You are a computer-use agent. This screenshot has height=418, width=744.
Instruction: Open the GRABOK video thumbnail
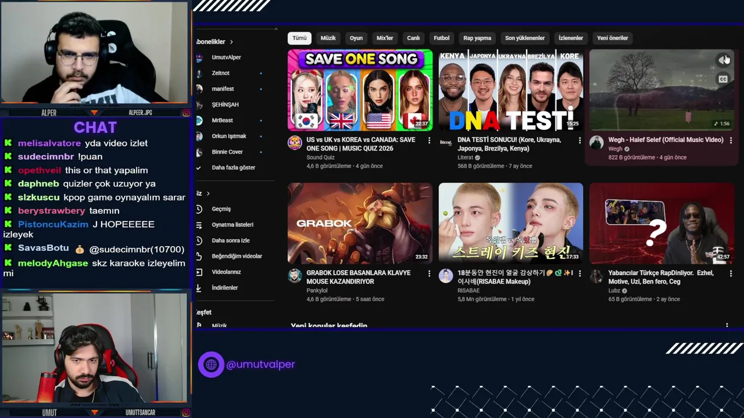tap(360, 224)
